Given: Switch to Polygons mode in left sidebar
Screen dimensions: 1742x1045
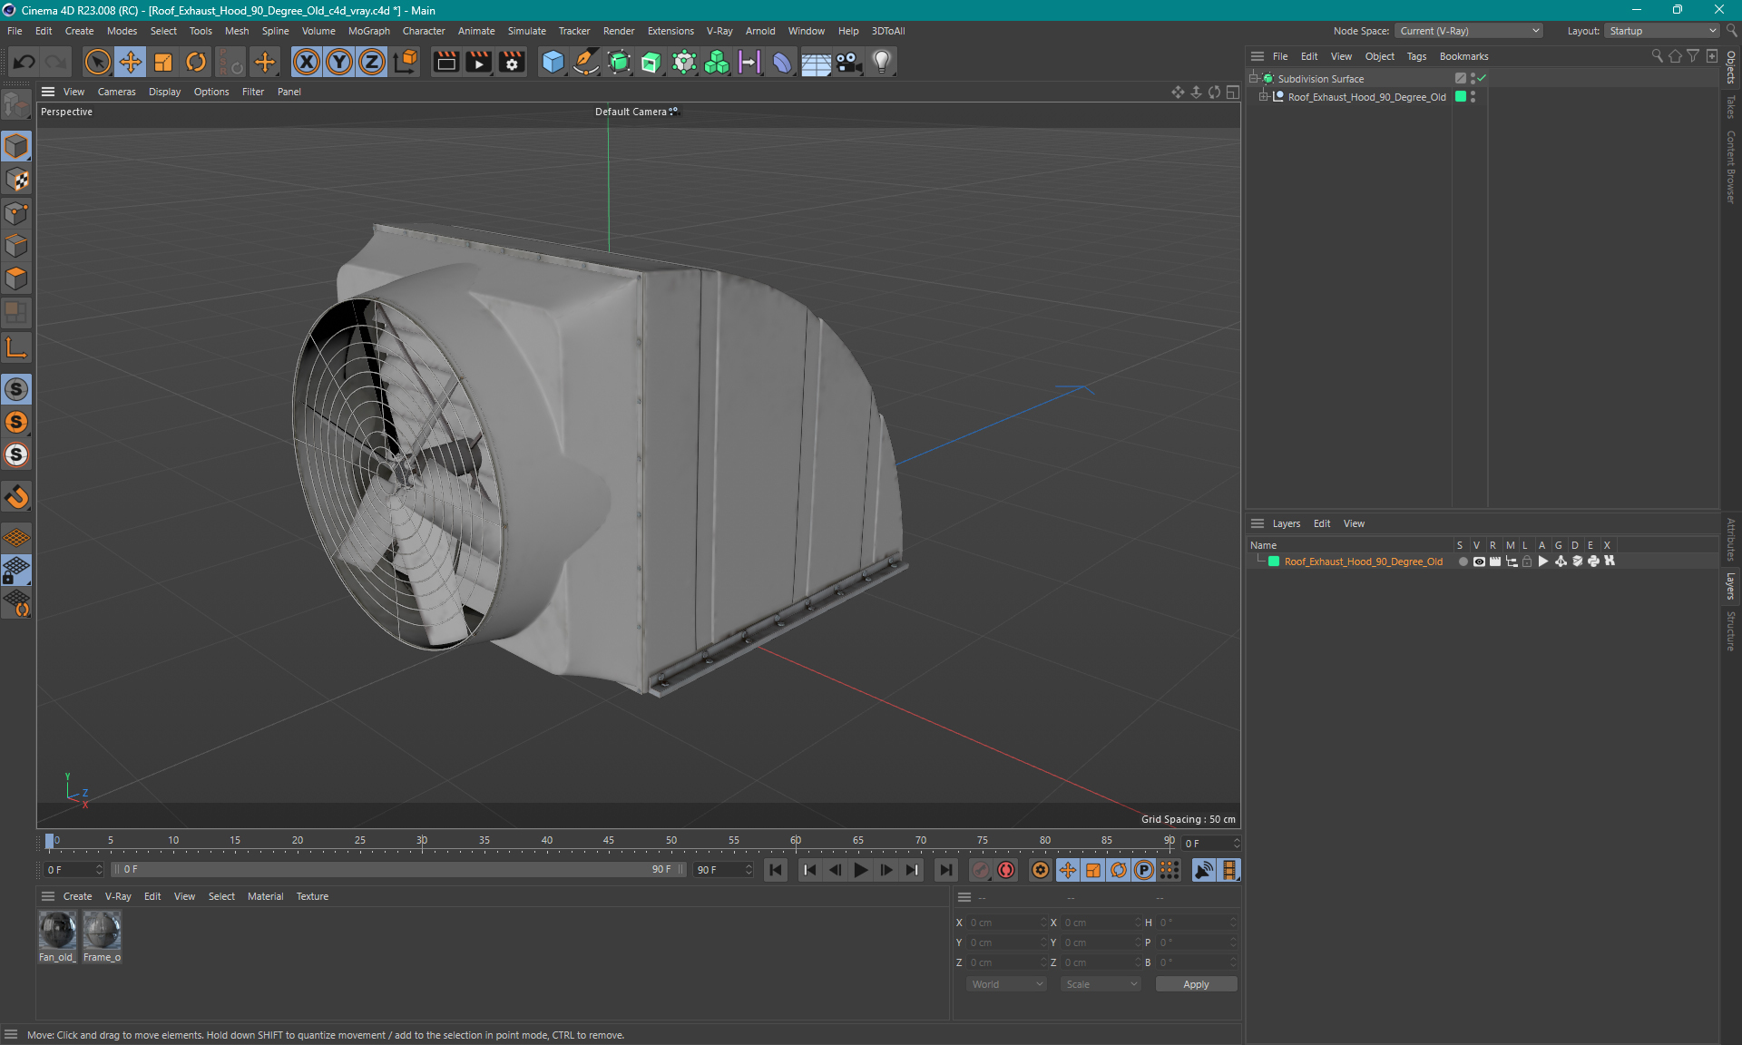Looking at the screenshot, I should (16, 278).
